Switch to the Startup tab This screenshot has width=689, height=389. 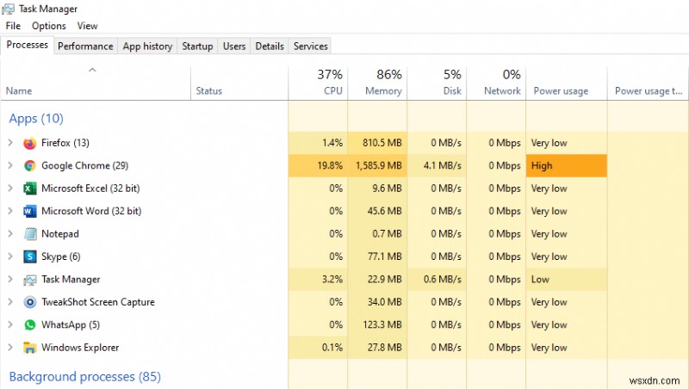[x=197, y=46]
